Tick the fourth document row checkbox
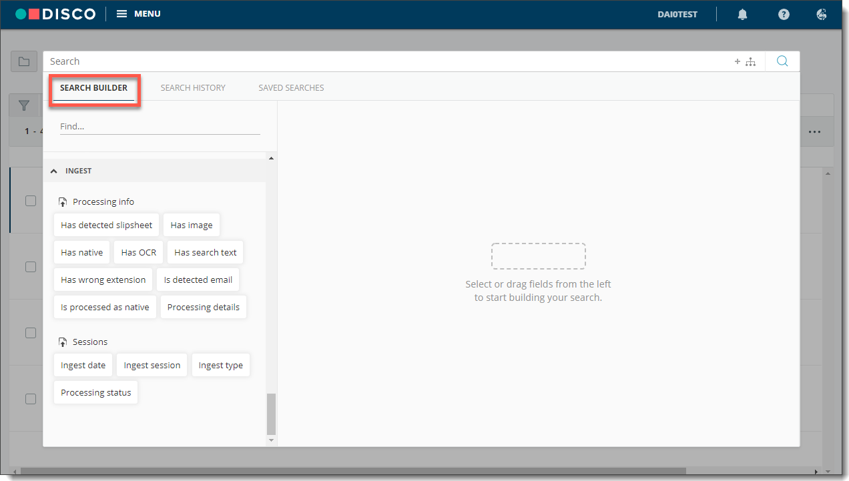The width and height of the screenshot is (849, 481). pyautogui.click(x=31, y=399)
